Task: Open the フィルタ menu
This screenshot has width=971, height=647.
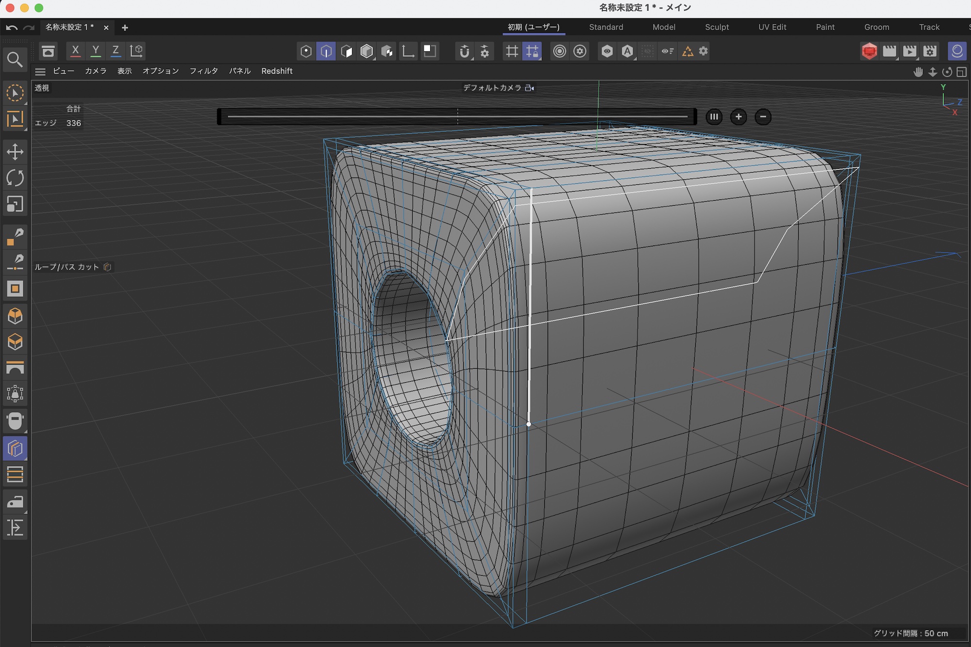Action: click(203, 71)
